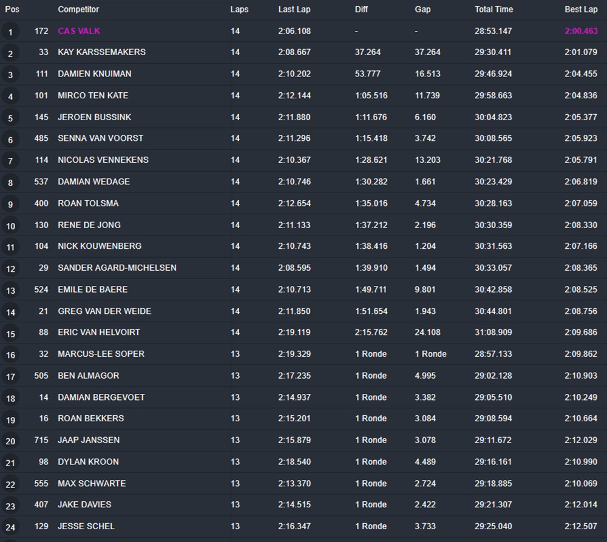Click the position 12 circle badge
This screenshot has width=607, height=542.
click(10, 269)
